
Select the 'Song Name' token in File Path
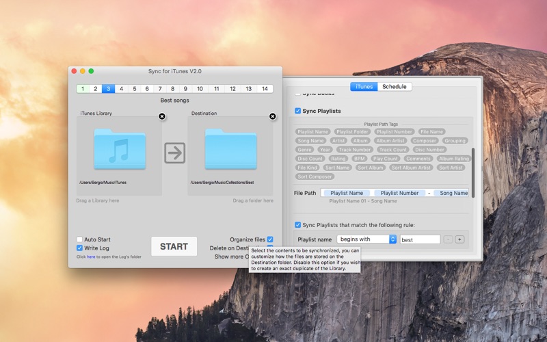[x=452, y=193]
